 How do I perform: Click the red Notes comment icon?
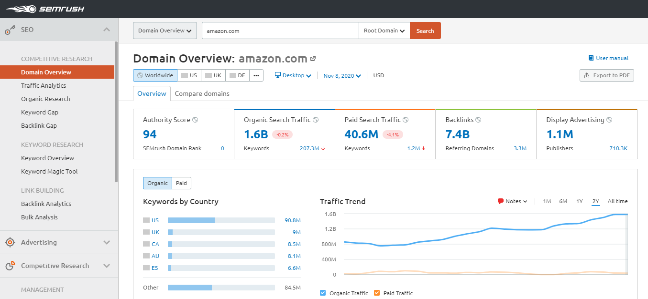pyautogui.click(x=501, y=201)
